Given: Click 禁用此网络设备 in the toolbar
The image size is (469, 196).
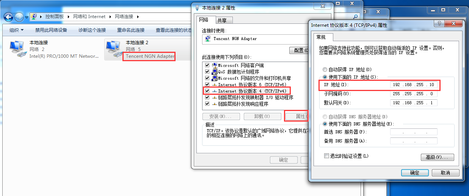Looking at the screenshot, I should tap(51, 30).
